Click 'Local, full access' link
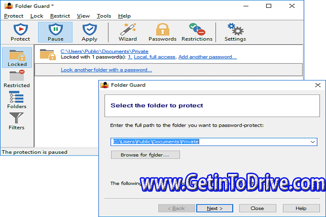The height and width of the screenshot is (217, 326). coord(155,57)
